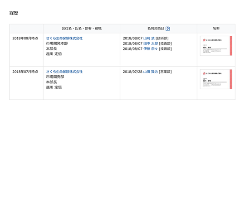Open the 山田 賢治 profile link

point(151,72)
